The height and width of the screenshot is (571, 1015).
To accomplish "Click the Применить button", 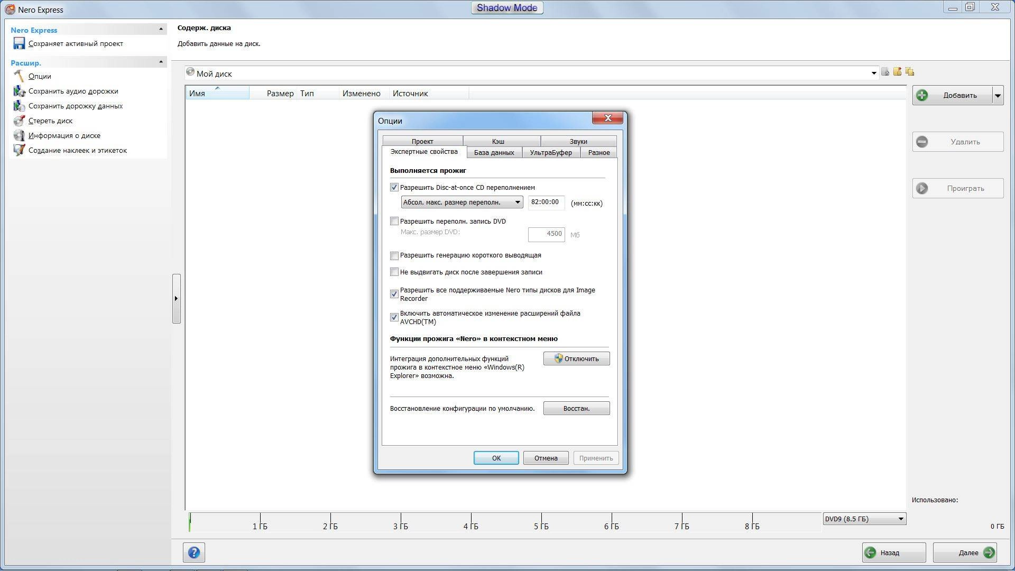I will [596, 458].
